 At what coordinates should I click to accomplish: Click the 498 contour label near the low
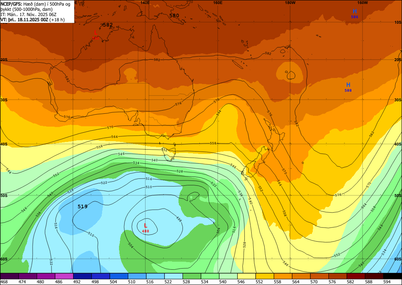(179, 218)
